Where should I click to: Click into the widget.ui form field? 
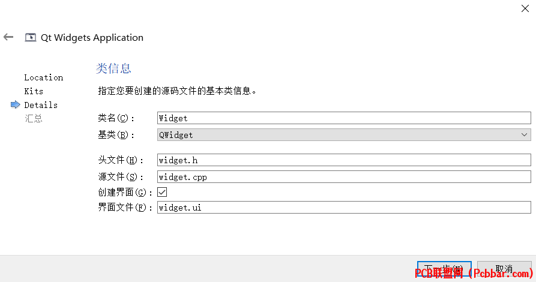click(x=344, y=207)
